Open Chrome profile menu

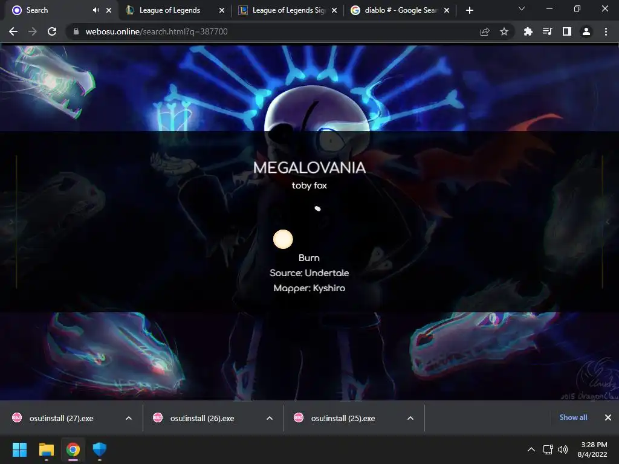(586, 31)
